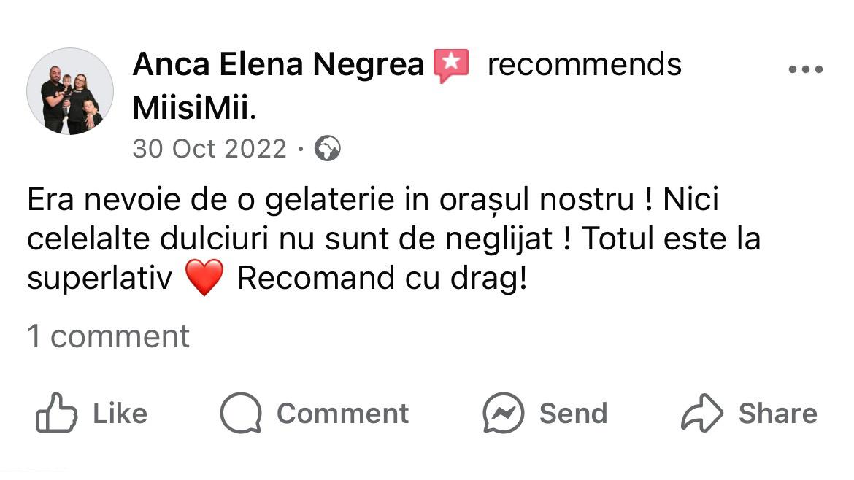Click the Share text label
This screenshot has height=480, width=854.
click(778, 414)
